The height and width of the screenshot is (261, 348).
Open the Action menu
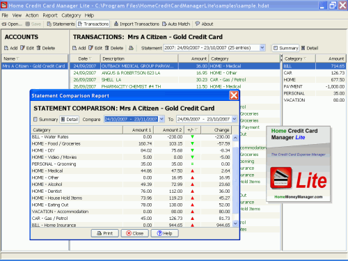coord(32,15)
